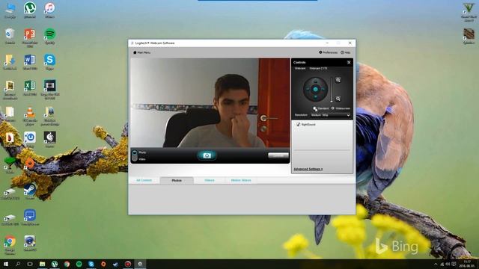Click the Logitech webcam taskbar button
Image resolution: width=479 pixels, height=269 pixels.
pos(140,264)
